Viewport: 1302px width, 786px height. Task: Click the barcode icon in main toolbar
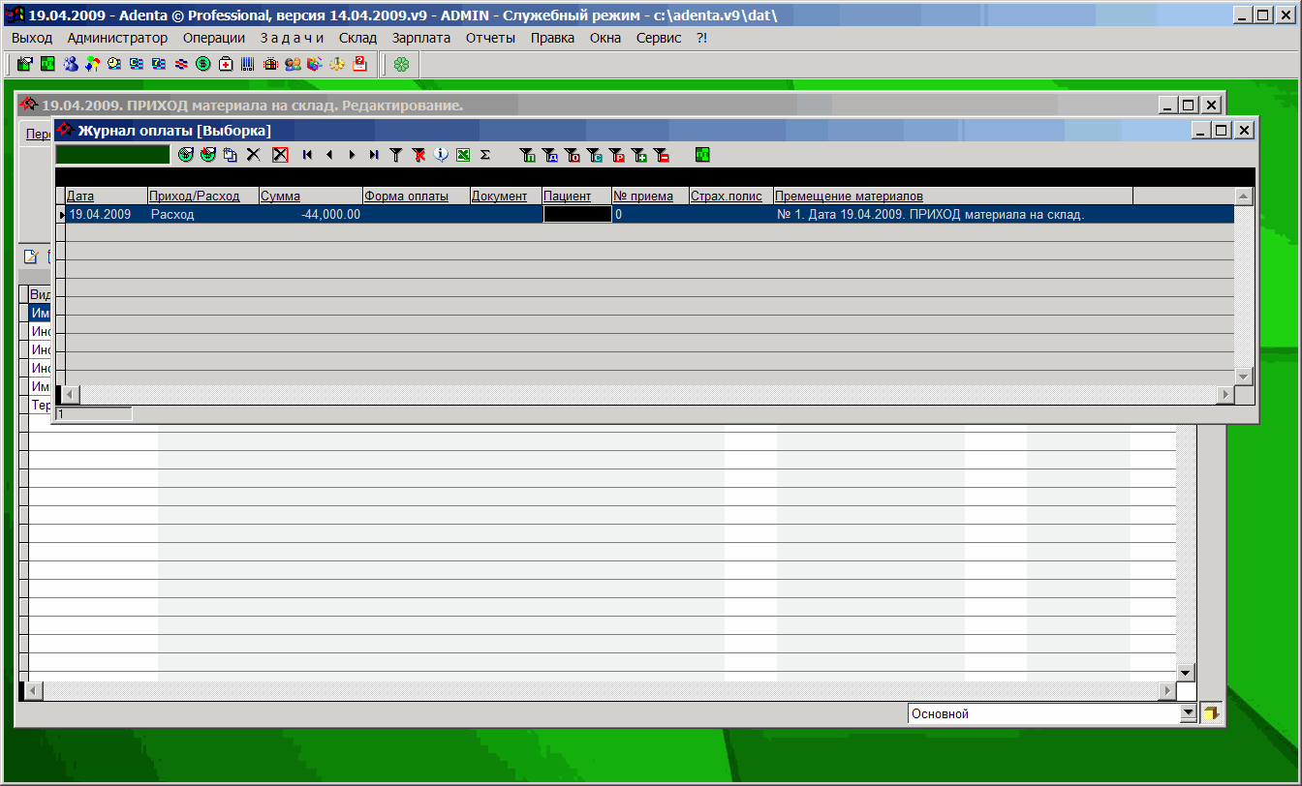(248, 64)
